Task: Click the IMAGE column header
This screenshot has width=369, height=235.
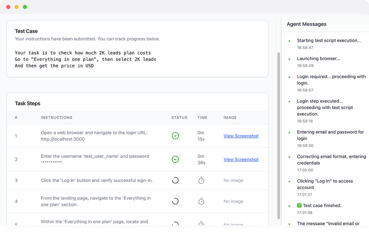Action: point(230,117)
